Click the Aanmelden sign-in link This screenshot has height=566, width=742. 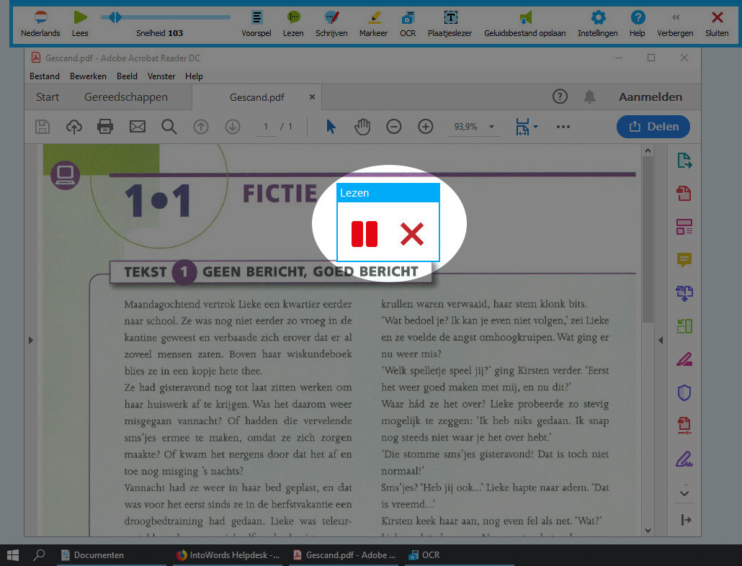(650, 97)
